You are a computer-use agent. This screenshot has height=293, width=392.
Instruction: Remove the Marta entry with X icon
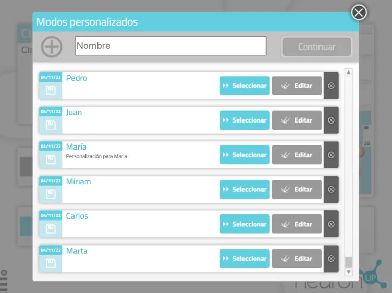[331, 259]
